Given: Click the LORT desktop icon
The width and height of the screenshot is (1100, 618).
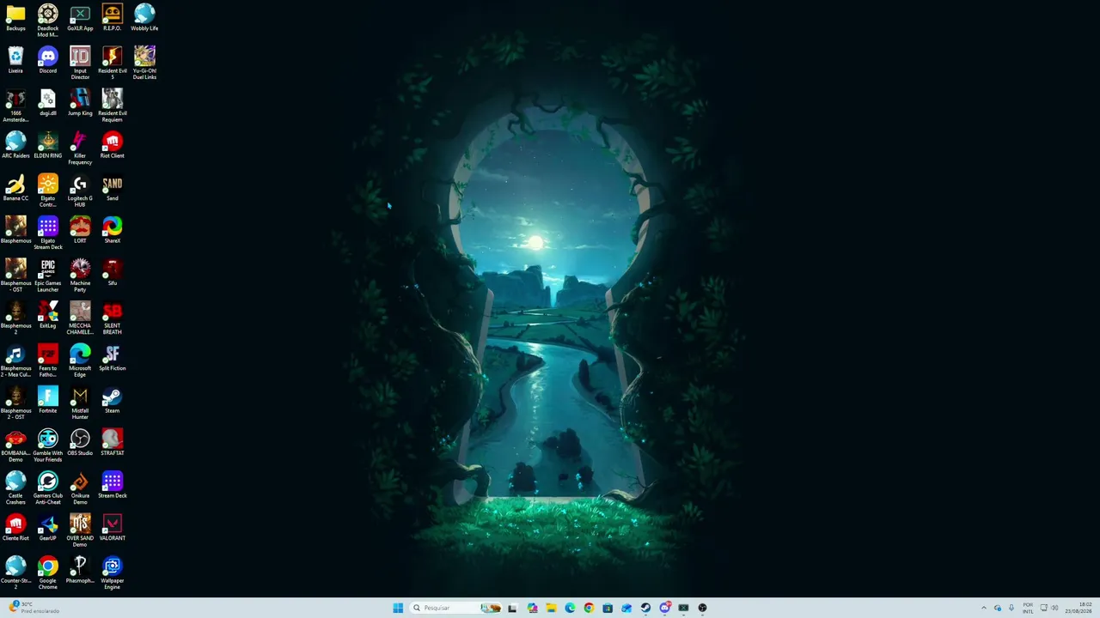Looking at the screenshot, I should 80,230.
